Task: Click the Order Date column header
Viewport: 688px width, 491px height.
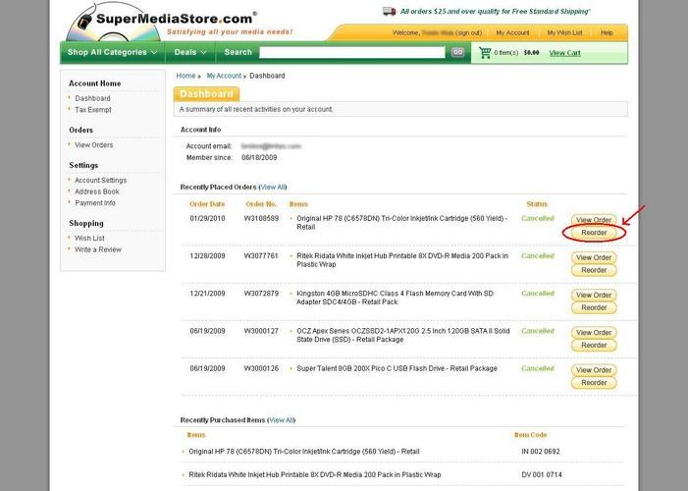Action: [x=207, y=204]
